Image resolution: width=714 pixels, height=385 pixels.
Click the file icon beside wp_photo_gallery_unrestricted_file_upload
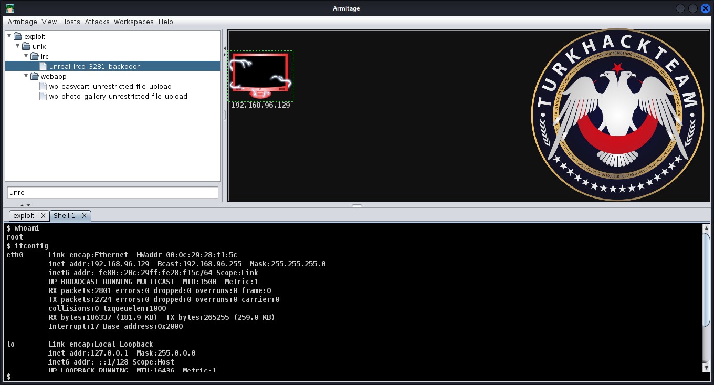(x=44, y=96)
